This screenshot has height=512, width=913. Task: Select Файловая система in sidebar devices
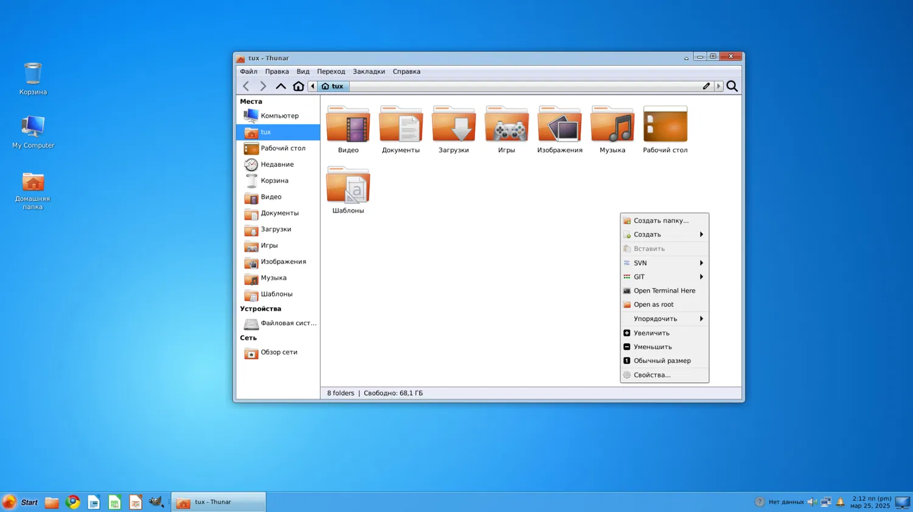tap(288, 323)
